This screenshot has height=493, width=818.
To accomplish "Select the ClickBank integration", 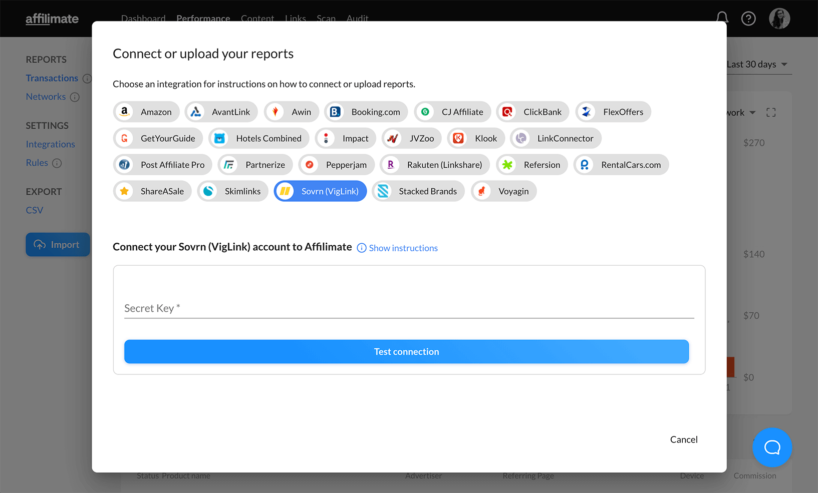I will pyautogui.click(x=533, y=112).
